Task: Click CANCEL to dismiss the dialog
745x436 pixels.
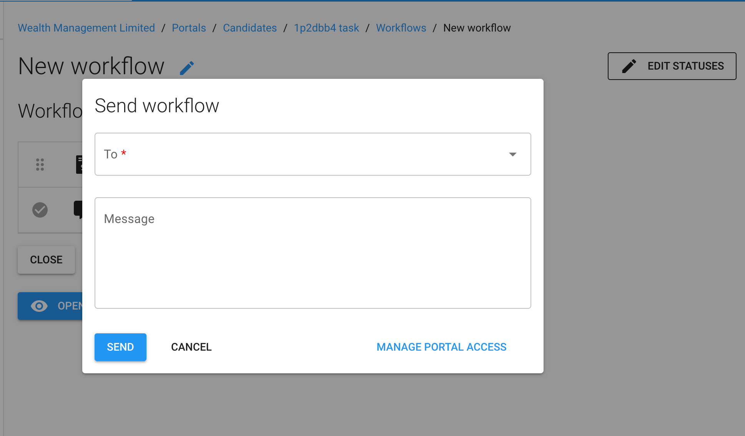Action: pos(191,347)
